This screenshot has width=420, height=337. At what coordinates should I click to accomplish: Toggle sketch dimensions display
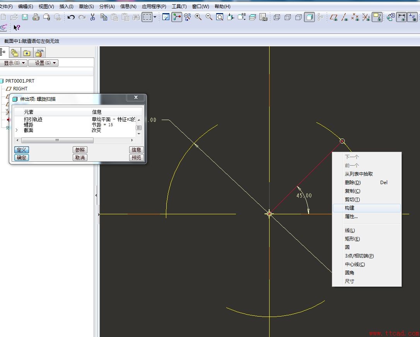[402, 17]
